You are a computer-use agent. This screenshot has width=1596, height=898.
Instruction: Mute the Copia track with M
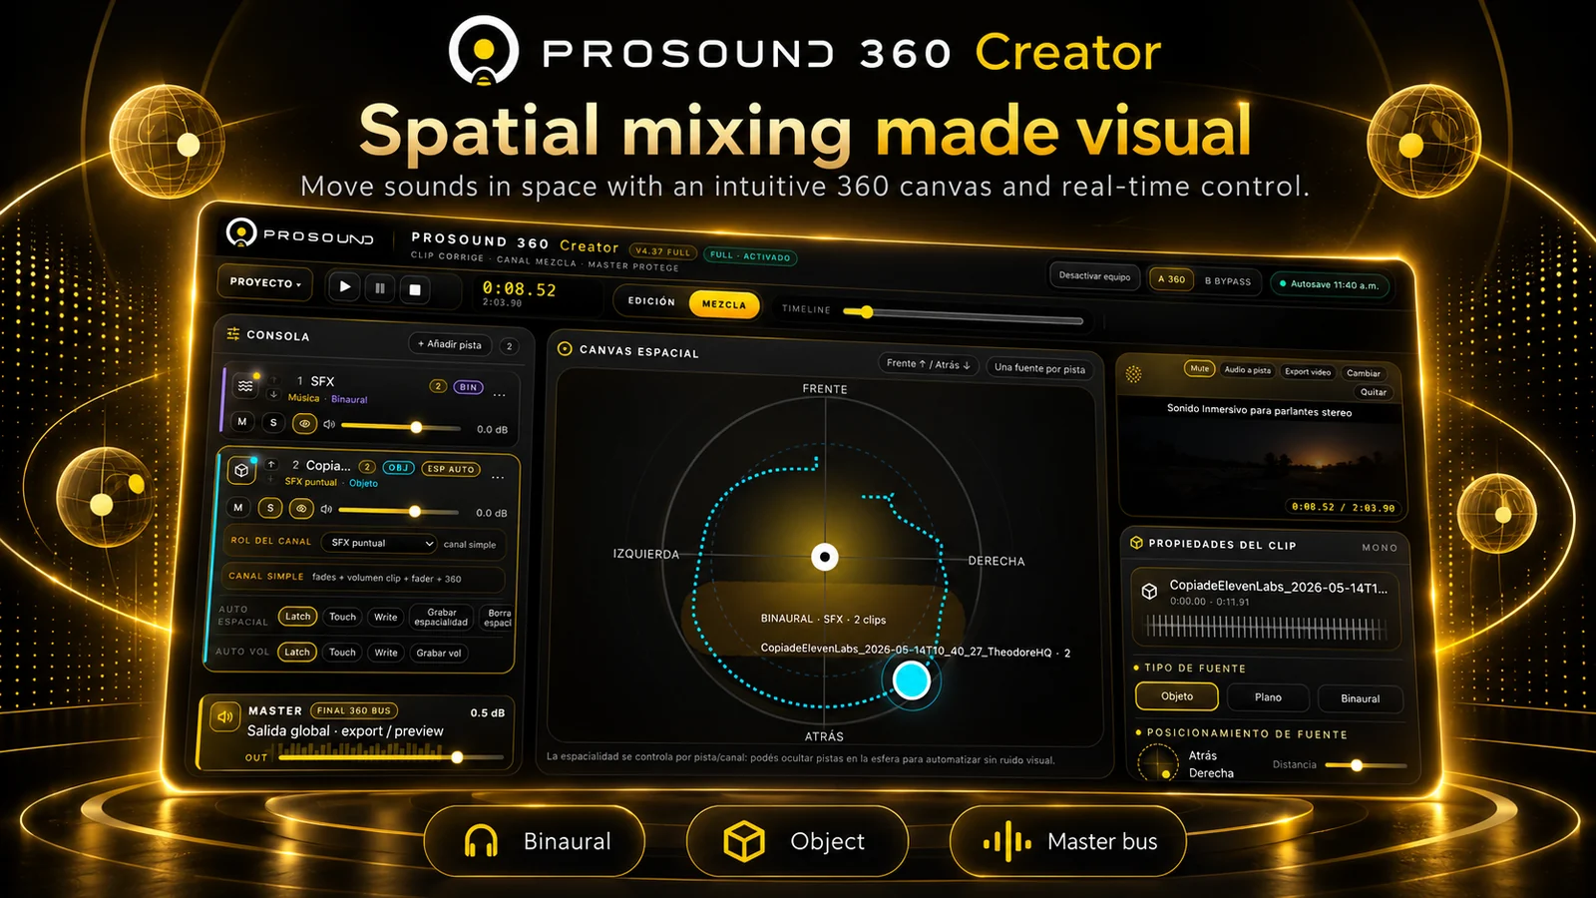pyautogui.click(x=238, y=507)
